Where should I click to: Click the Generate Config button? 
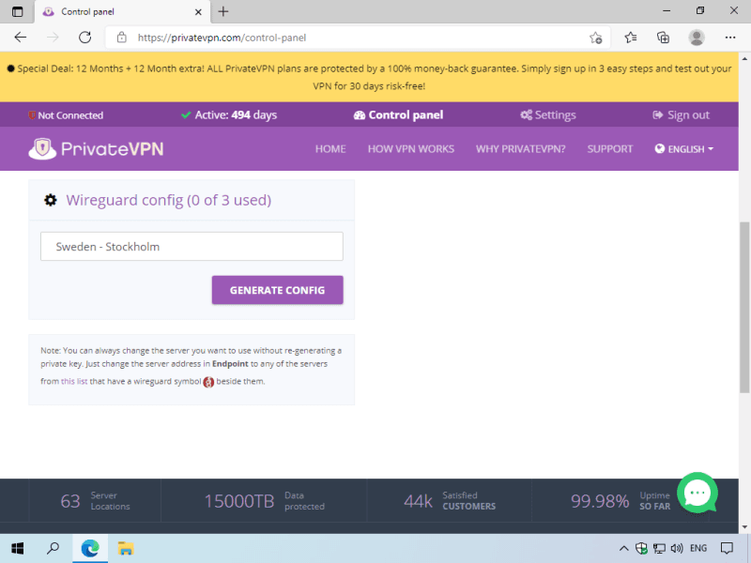pyautogui.click(x=277, y=290)
